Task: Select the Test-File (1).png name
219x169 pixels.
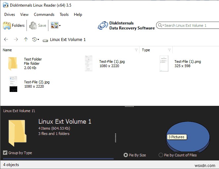Action: [x=188, y=62]
